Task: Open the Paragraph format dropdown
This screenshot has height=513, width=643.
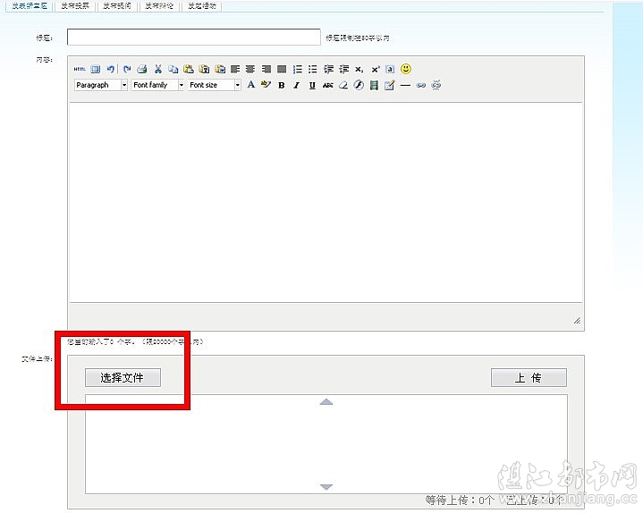Action: [x=100, y=86]
